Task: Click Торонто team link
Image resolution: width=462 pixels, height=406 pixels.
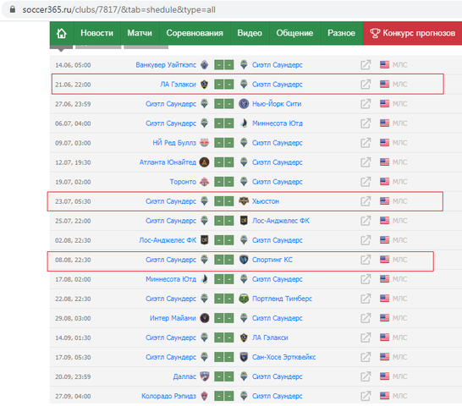Action: click(183, 182)
